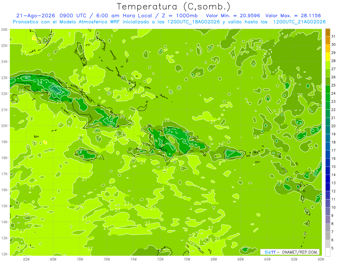Click the 'Sisπ – ONAMET/REP.DOM.' credit box
The height and width of the screenshot is (263, 341).
[x=290, y=252]
